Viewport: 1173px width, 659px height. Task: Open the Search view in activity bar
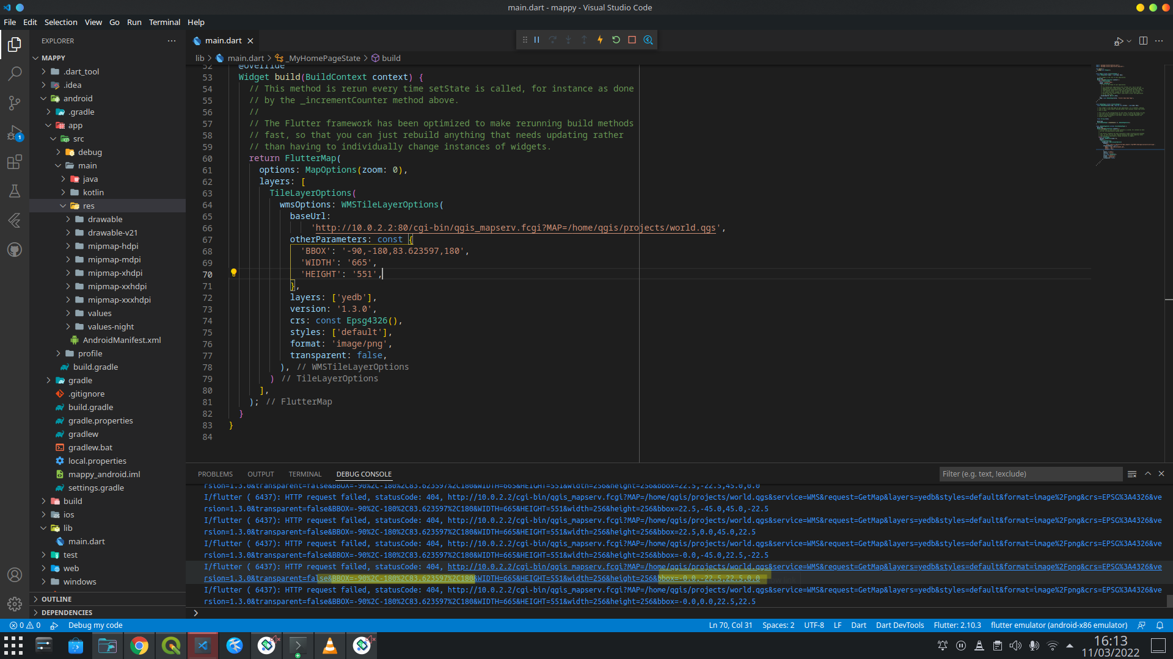click(x=15, y=74)
